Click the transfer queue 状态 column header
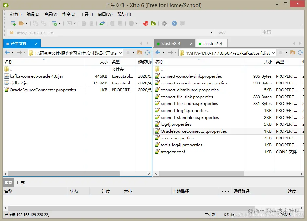Viewport: 307px width, 221px height. pos(78,191)
